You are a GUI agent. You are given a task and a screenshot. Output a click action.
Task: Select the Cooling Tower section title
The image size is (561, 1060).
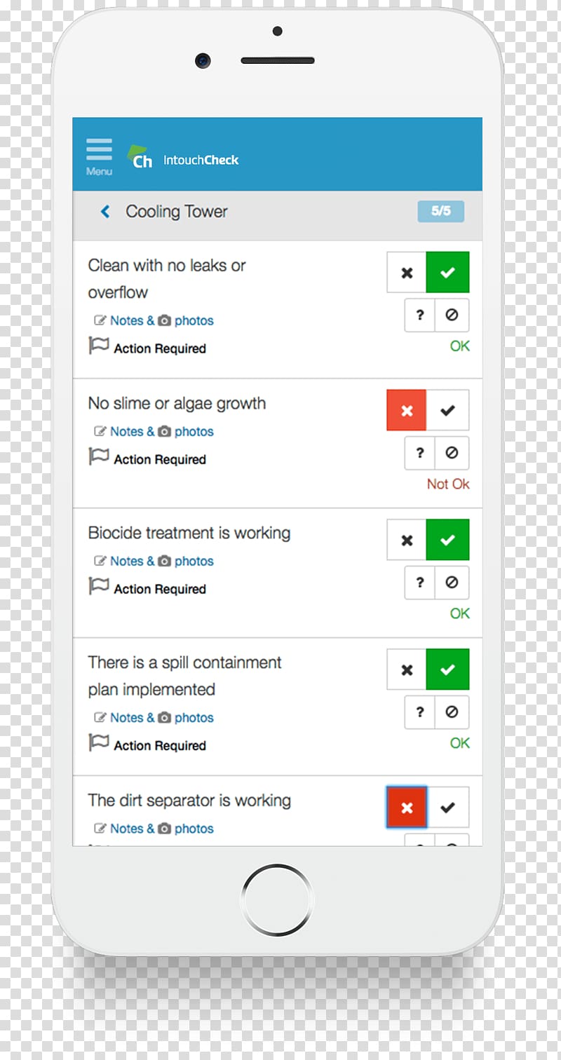[x=177, y=211]
